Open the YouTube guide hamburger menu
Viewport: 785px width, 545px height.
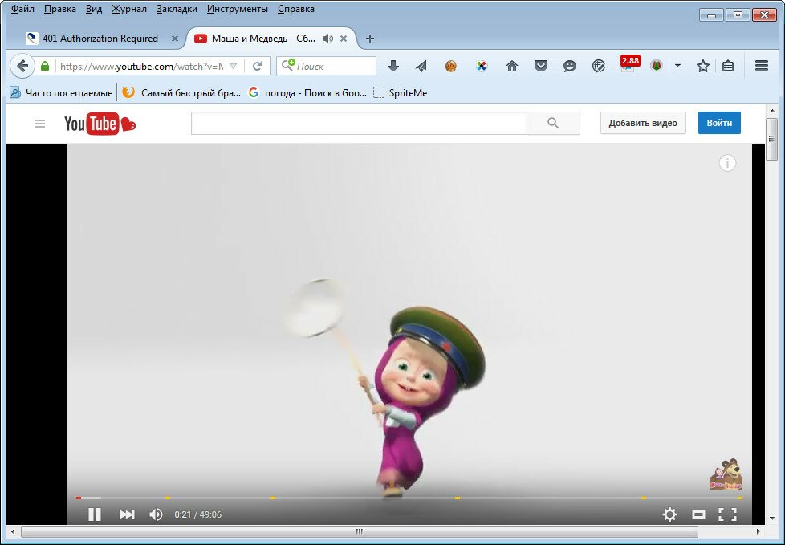(x=39, y=123)
